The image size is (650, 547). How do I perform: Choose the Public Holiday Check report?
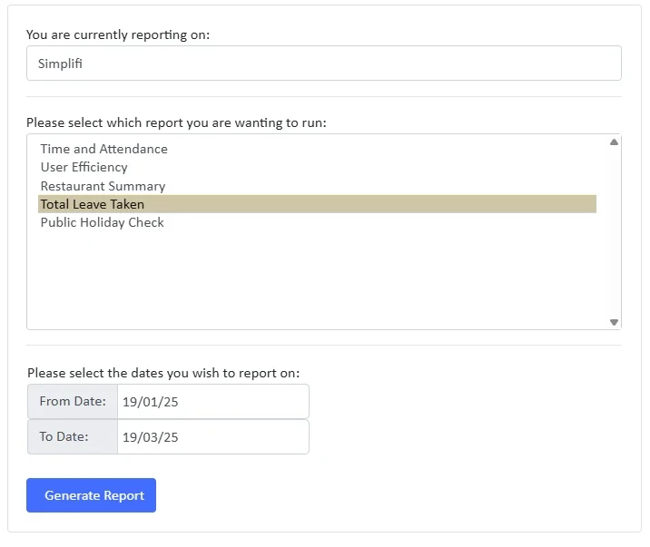[x=317, y=222]
